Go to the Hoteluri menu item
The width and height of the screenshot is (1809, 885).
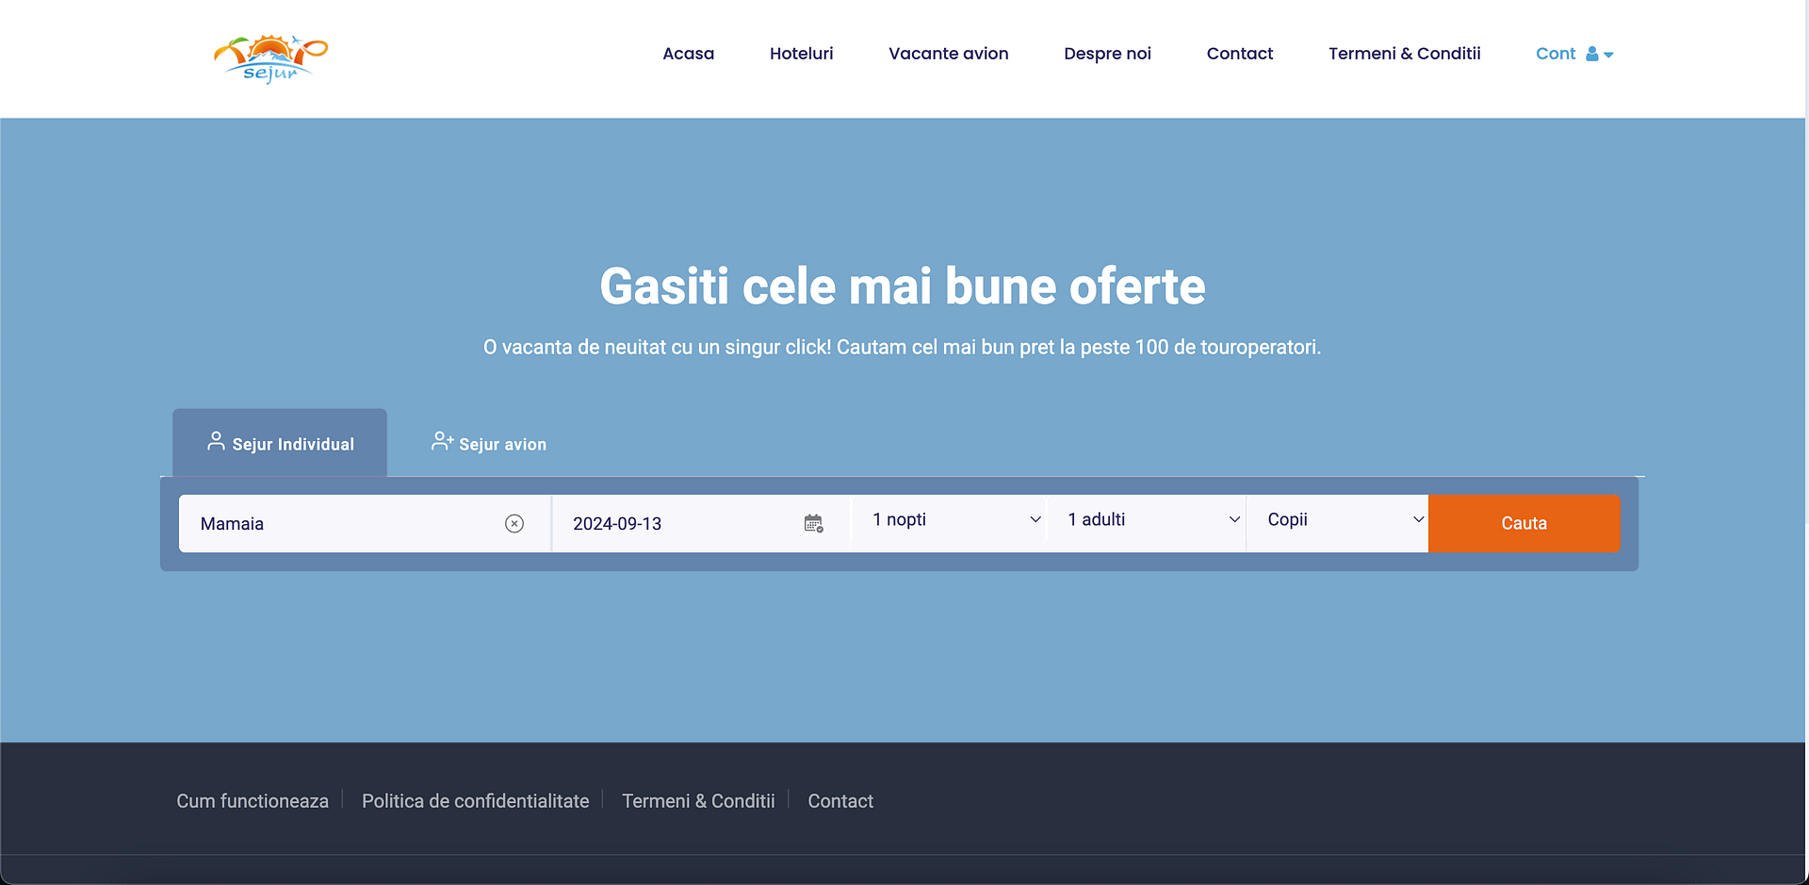tap(801, 54)
